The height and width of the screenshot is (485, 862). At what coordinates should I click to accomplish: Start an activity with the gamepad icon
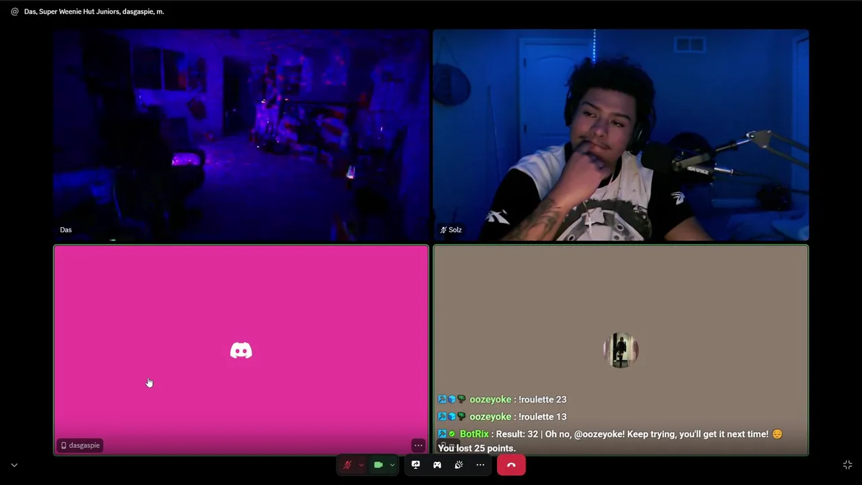pos(437,465)
